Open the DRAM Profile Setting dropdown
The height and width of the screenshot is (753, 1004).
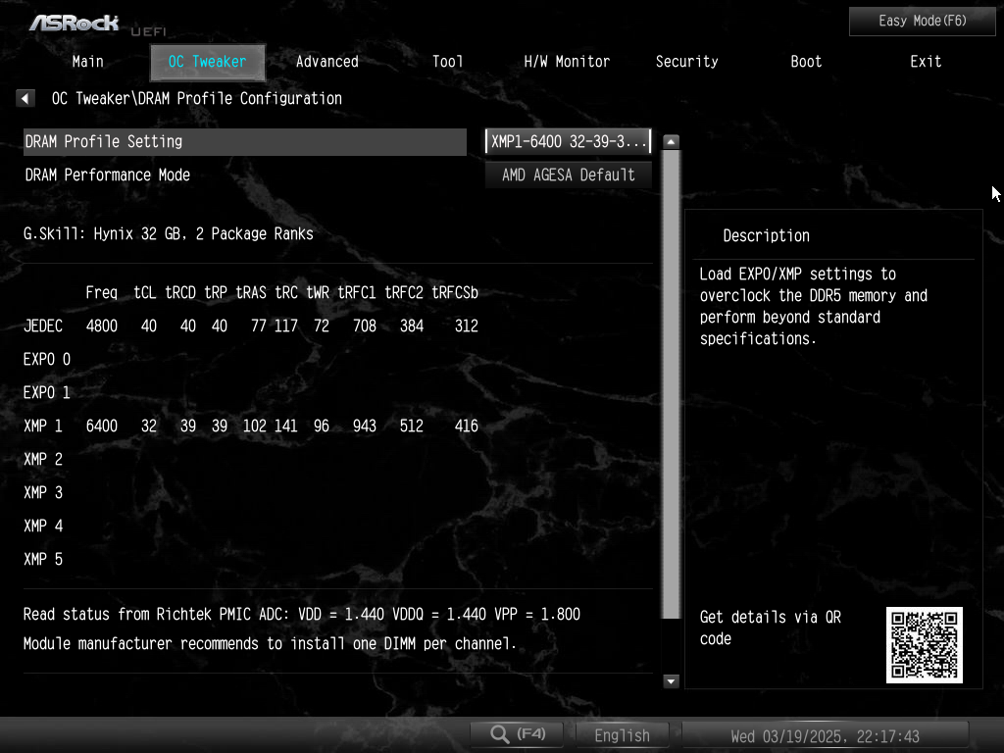pyautogui.click(x=568, y=141)
